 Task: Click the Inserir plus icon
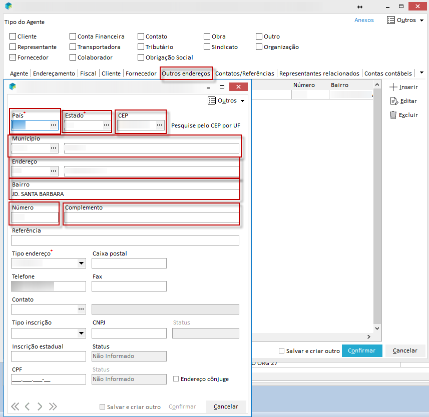[393, 87]
